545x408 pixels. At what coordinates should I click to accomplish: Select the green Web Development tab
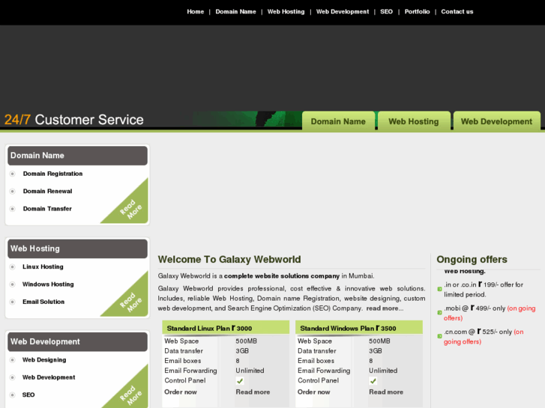pos(496,121)
